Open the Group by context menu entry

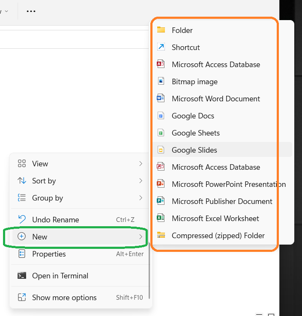80,198
